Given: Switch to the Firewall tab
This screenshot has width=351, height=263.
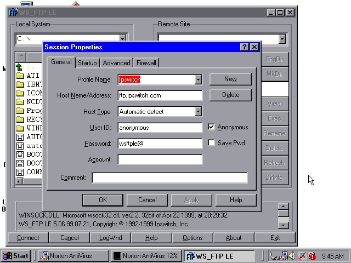Looking at the screenshot, I should coord(146,63).
